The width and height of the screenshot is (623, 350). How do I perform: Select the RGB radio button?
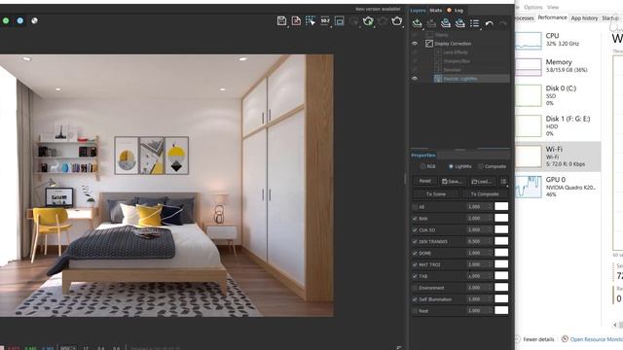coord(422,166)
